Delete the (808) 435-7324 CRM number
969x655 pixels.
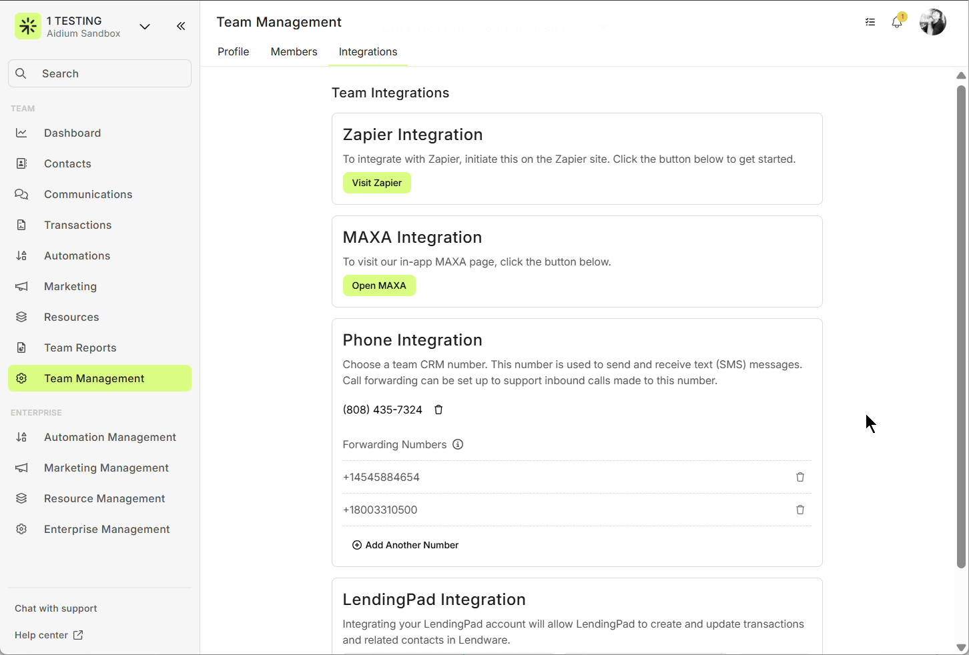pos(438,410)
